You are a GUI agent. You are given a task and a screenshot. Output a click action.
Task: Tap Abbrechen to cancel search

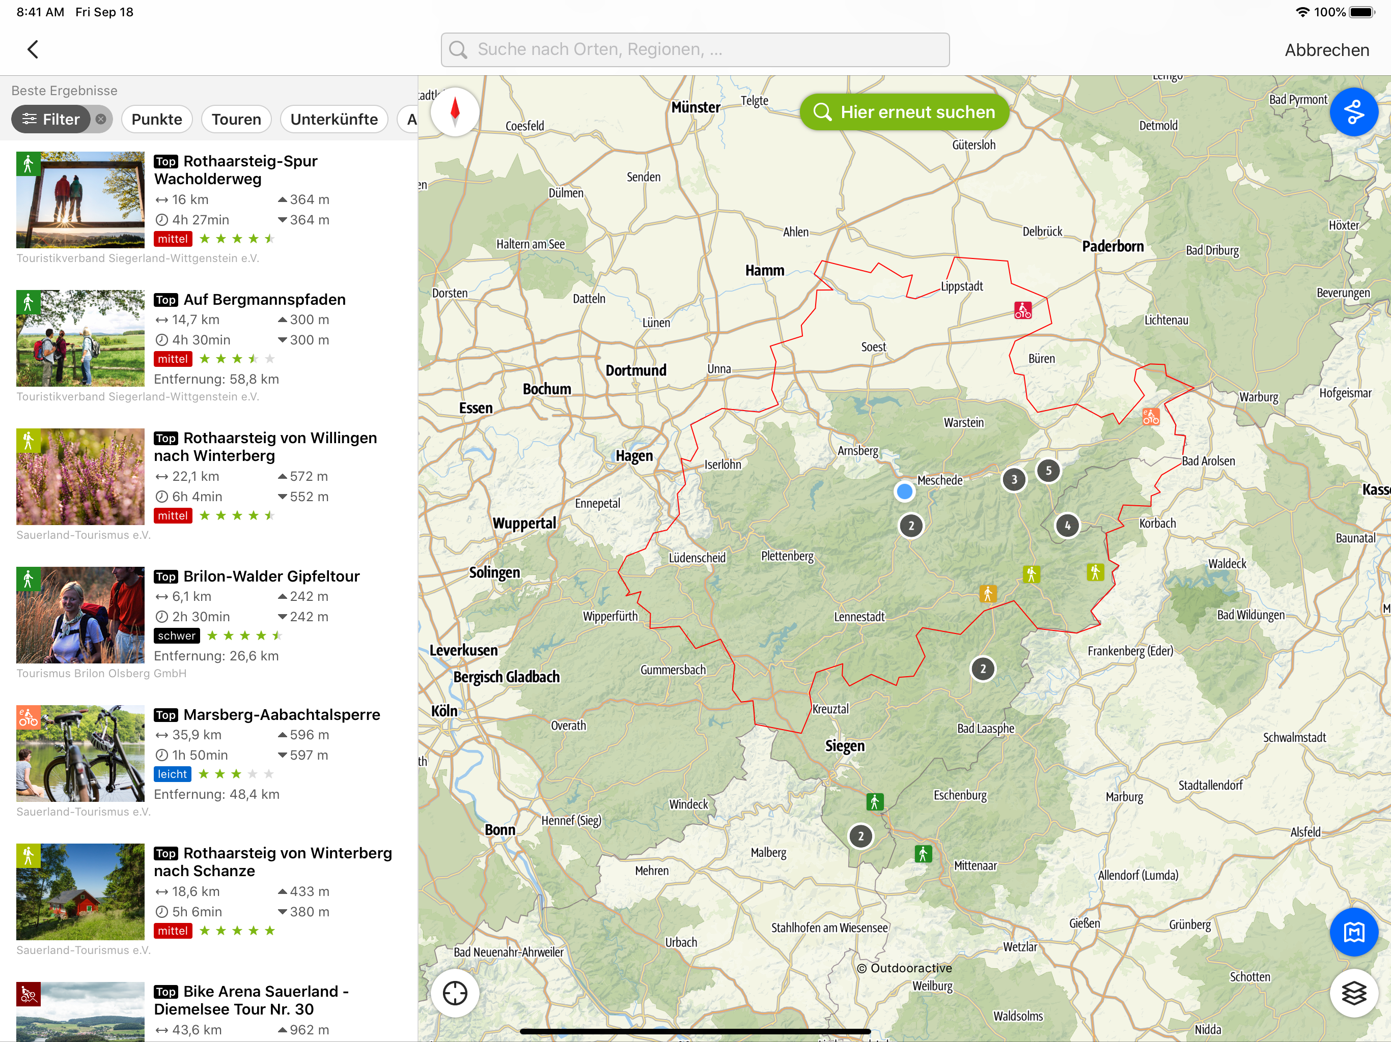1326,50
